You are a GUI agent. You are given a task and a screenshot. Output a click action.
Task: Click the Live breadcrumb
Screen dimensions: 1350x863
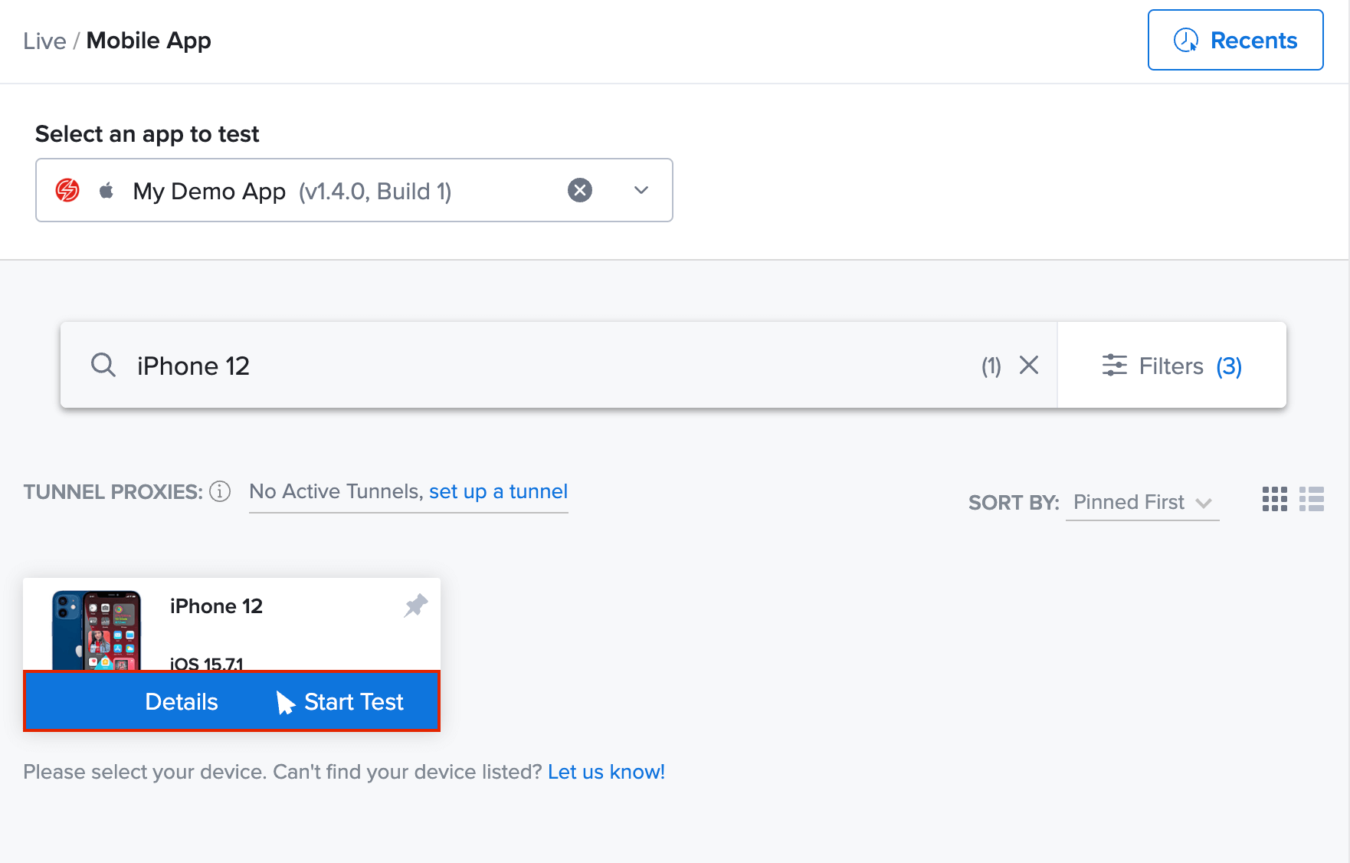coord(44,40)
